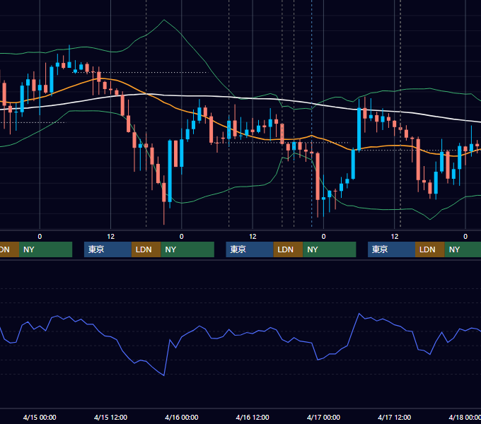This screenshot has height=424, width=481.
Task: Select the 東京 session block on 4/15
Action: (108, 249)
